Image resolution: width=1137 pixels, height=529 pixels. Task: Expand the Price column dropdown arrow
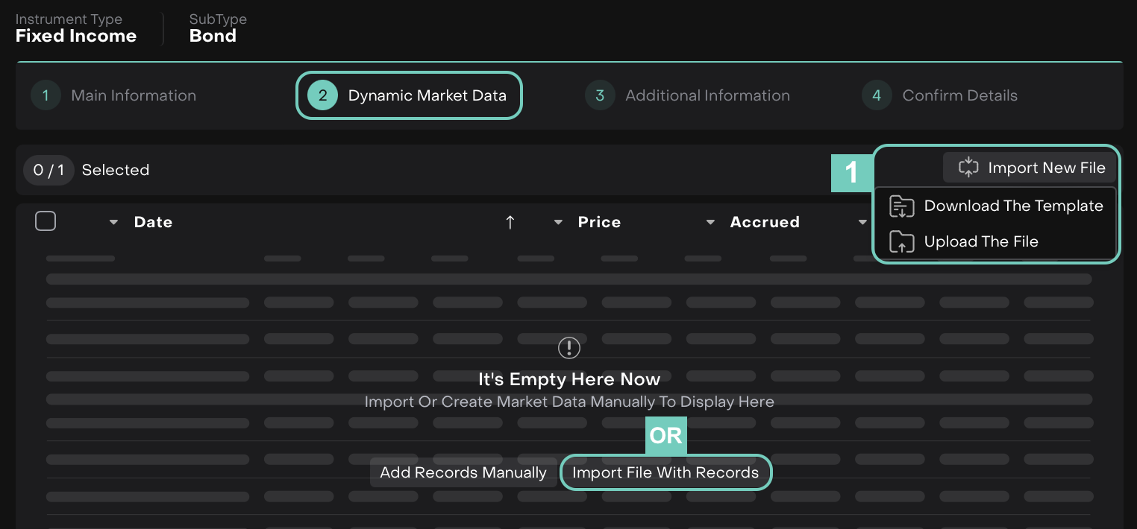(558, 222)
